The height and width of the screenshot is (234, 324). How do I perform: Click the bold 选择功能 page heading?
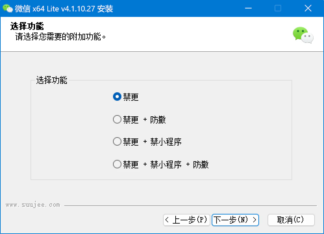click(x=27, y=26)
